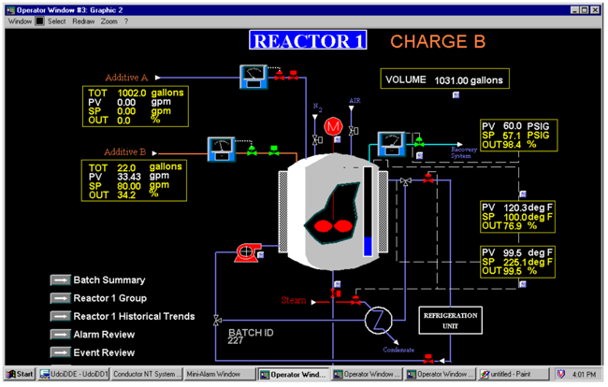This screenshot has width=608, height=387.
Task: Click the BATCH ID 227 text
Action: 251,336
